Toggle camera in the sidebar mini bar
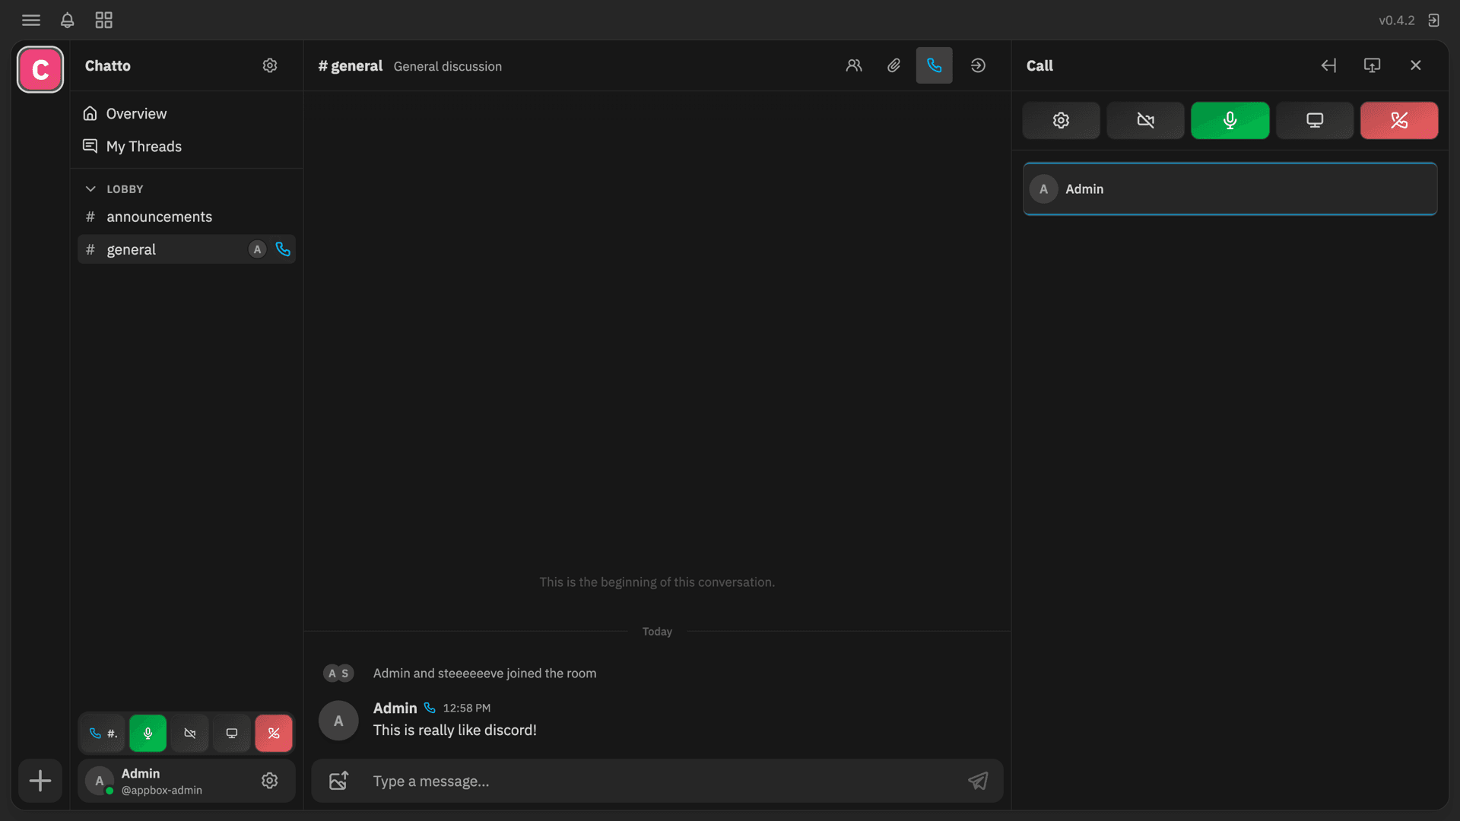This screenshot has width=1460, height=821. [190, 734]
